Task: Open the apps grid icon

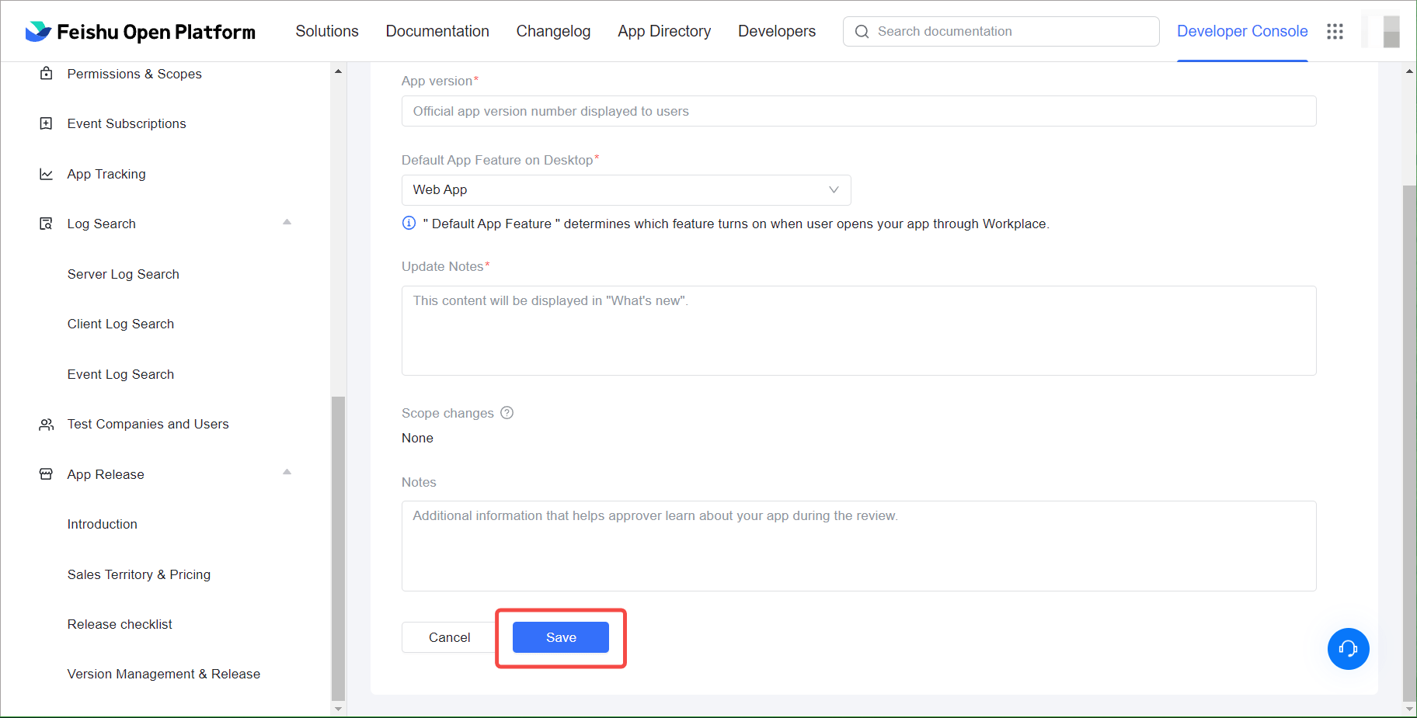Action: pos(1335,31)
